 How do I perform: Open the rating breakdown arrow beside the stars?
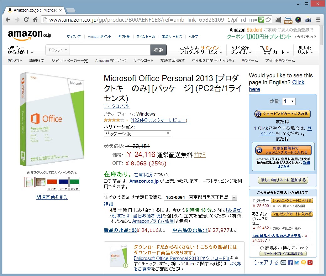128,120
